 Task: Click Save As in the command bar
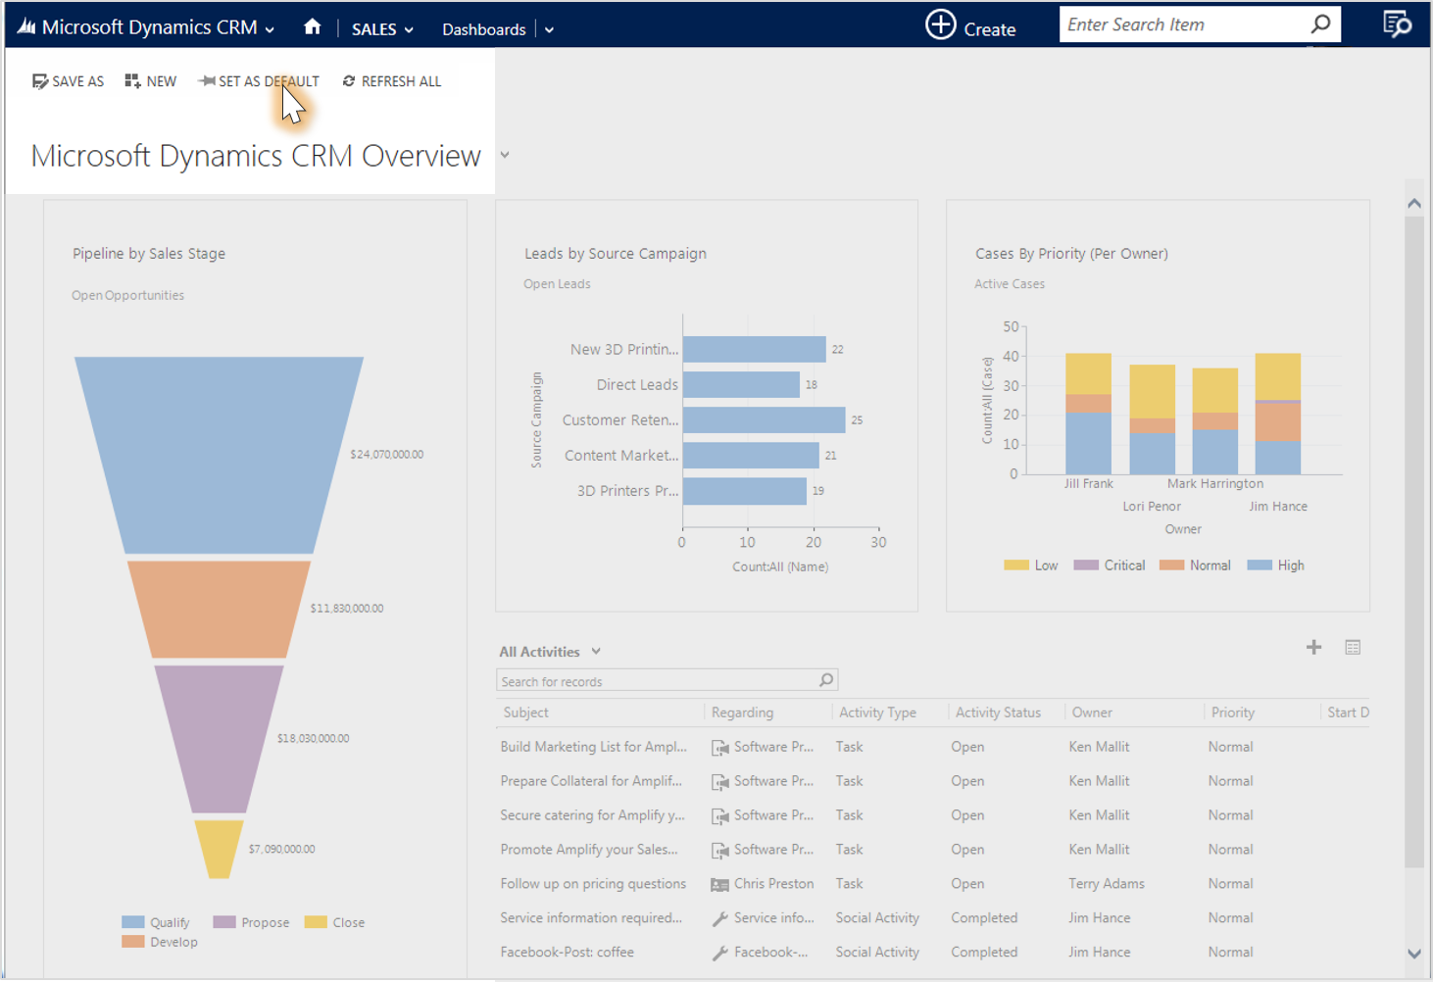tap(68, 81)
